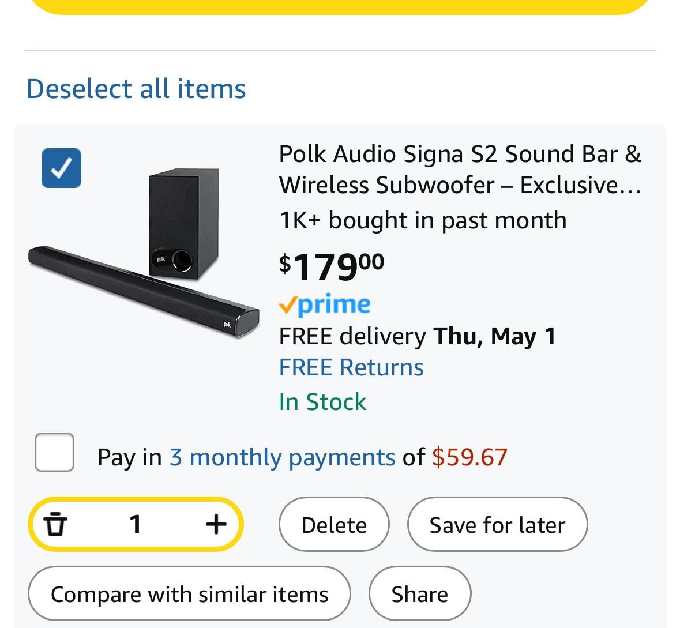Click the Save for later button
This screenshot has width=680, height=628.
[497, 524]
